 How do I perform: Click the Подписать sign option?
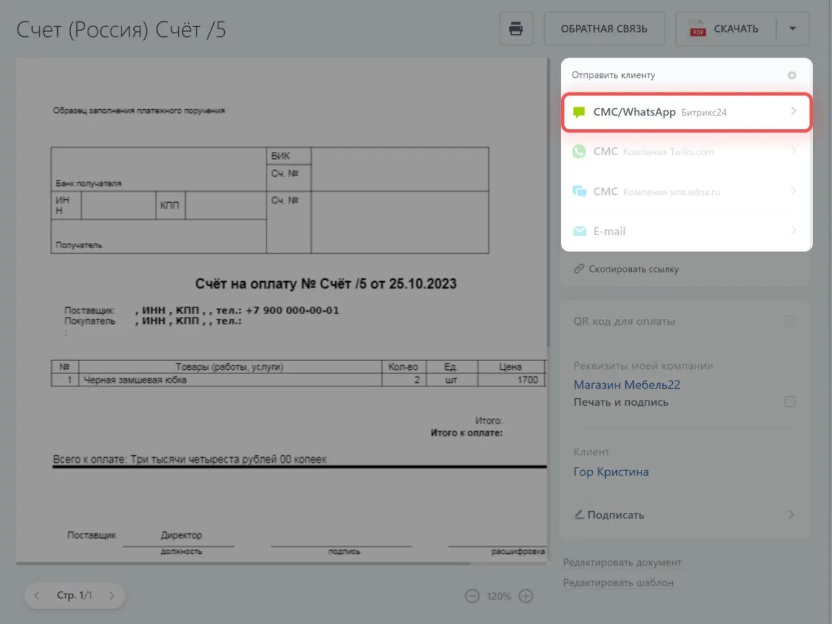pyautogui.click(x=685, y=515)
